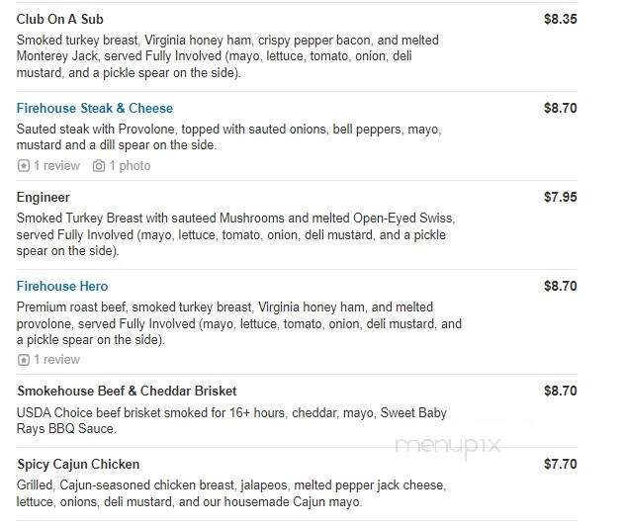The height and width of the screenshot is (527, 625).
Task: Click the $7.70 Spicy Cajun Chicken price
Action: [561, 464]
